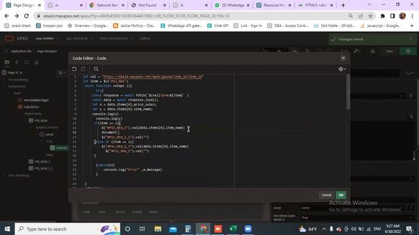Viewport: 419px width, 235px height.
Task: Open a new browser tab
Action: [343, 5]
